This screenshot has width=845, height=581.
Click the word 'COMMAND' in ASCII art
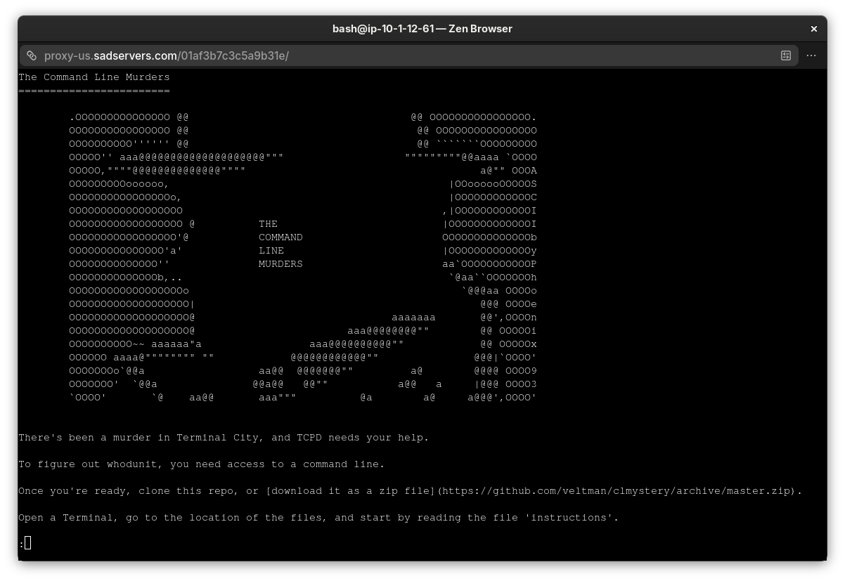280,237
